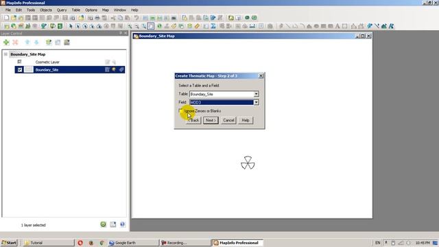
Task: Click the Print icon in standard toolbar
Action: tap(97, 18)
